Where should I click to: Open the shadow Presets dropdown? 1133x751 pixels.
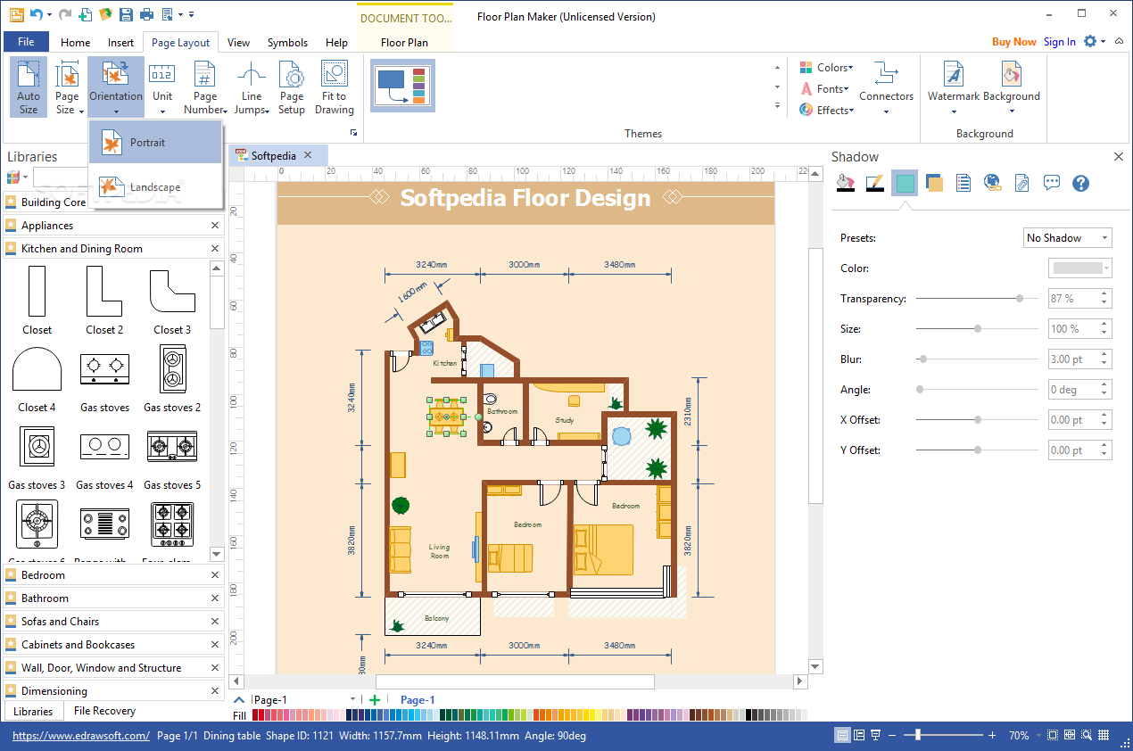click(x=1067, y=238)
